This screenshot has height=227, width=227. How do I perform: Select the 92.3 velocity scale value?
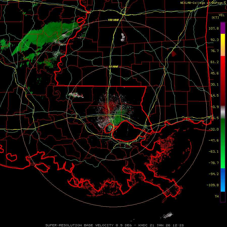coord(215,40)
